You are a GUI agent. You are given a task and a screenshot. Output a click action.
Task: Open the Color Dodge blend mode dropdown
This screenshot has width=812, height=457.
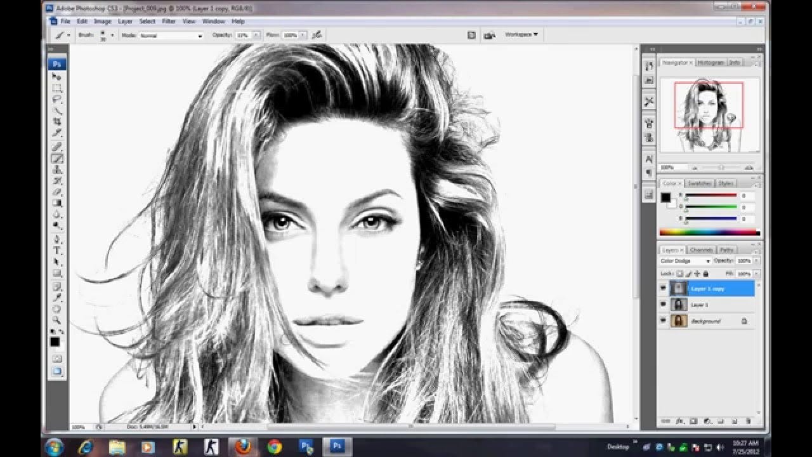(707, 260)
